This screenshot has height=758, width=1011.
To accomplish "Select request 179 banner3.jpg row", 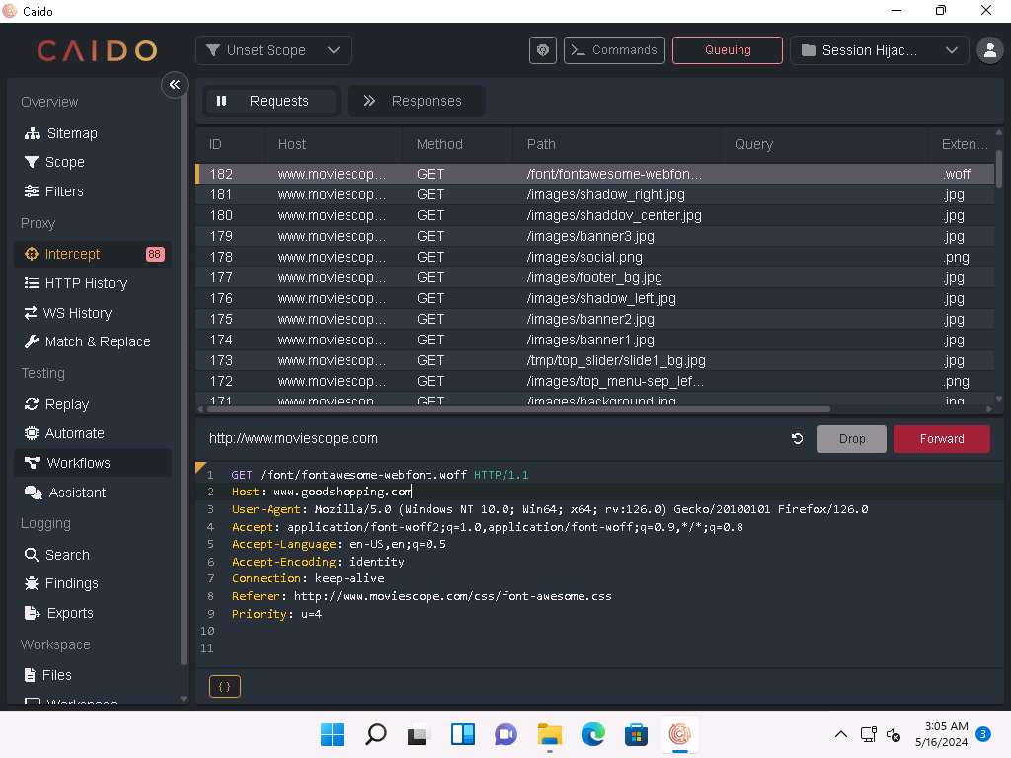I will pos(592,236).
